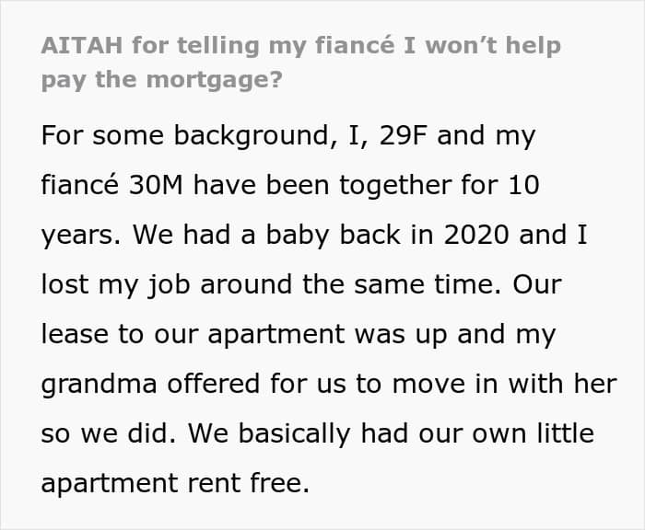Click the text "30M" in the body
Viewport: 645px width, 530px height.
156,185
